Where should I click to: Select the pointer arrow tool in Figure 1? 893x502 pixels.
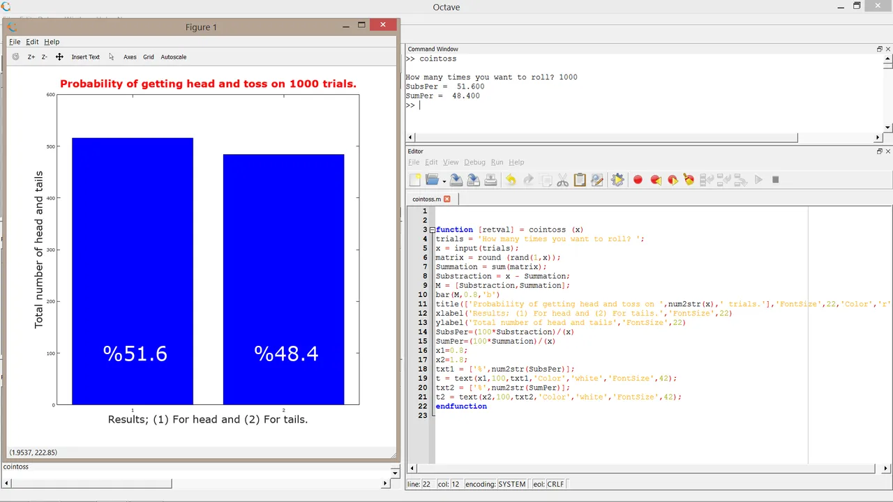[x=111, y=57]
